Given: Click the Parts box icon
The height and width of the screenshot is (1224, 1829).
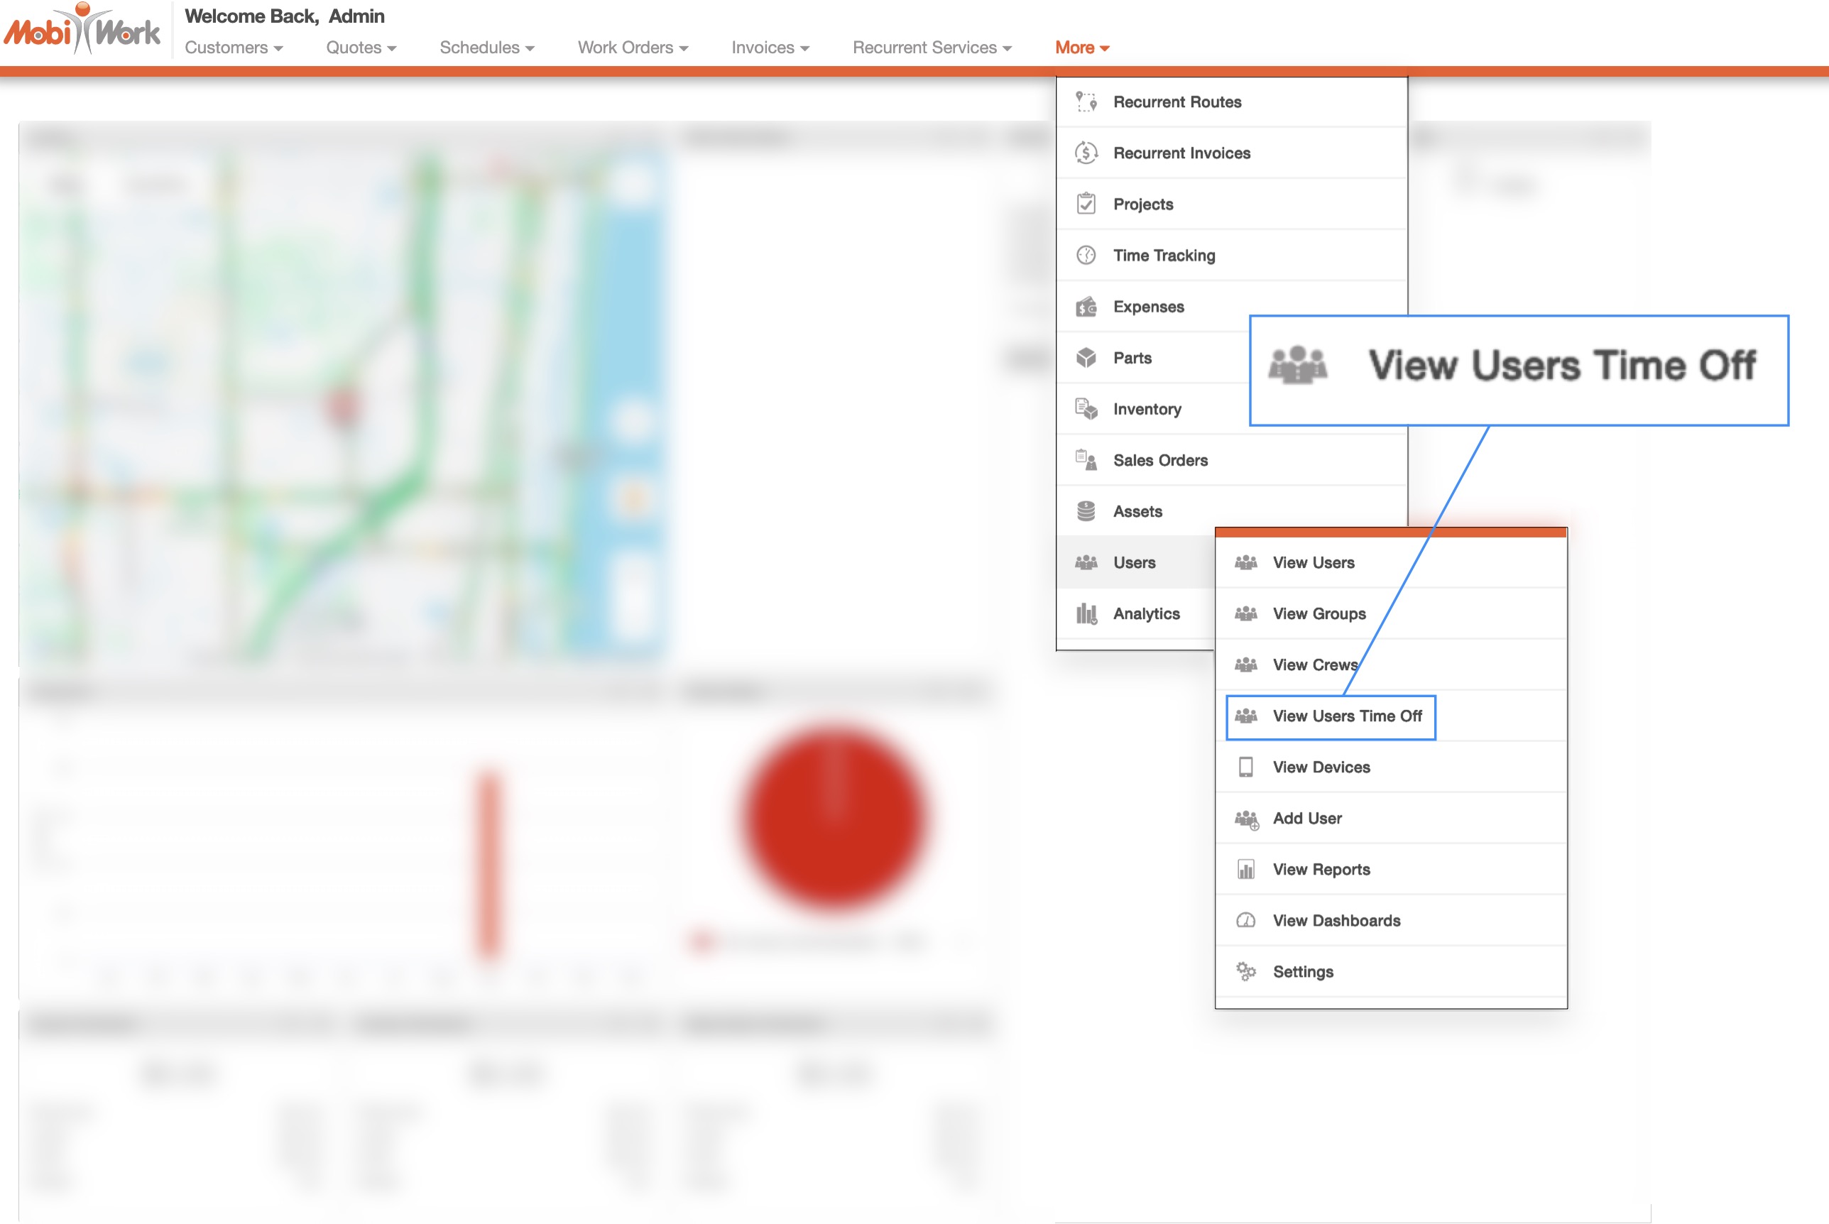Looking at the screenshot, I should (x=1086, y=358).
